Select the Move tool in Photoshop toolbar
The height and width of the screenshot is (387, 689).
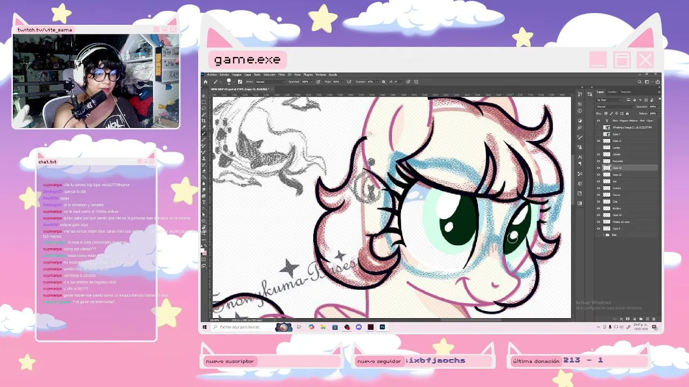(x=204, y=96)
